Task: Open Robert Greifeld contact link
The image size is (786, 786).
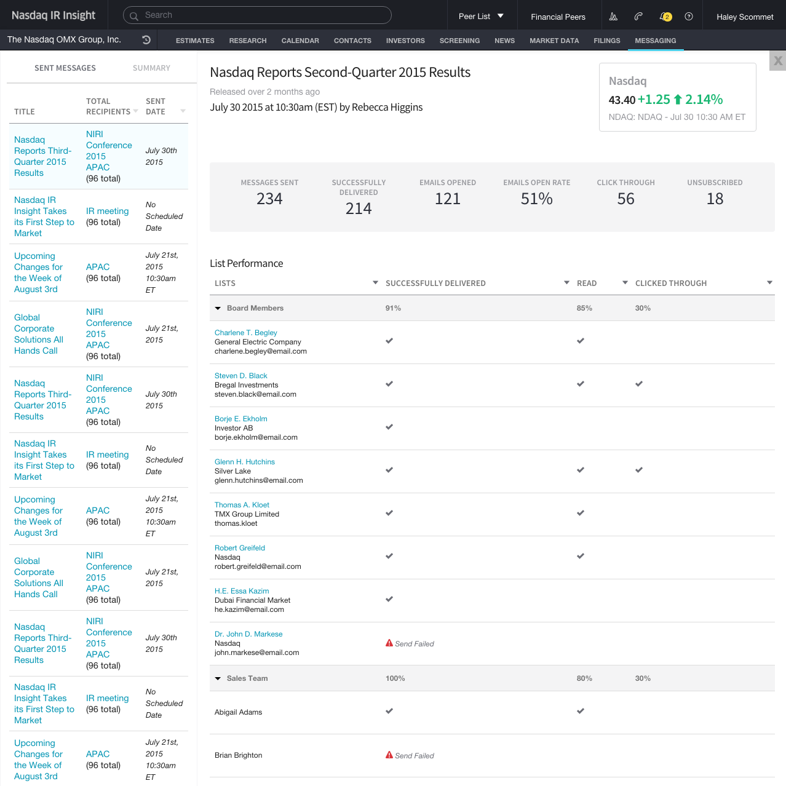Action: tap(240, 548)
